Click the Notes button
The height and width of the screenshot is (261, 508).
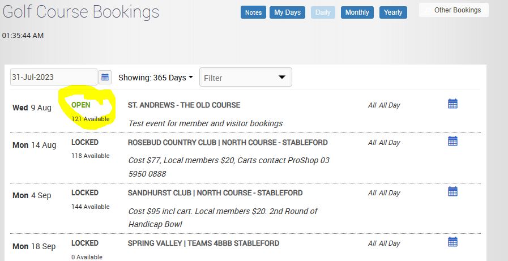pyautogui.click(x=253, y=12)
